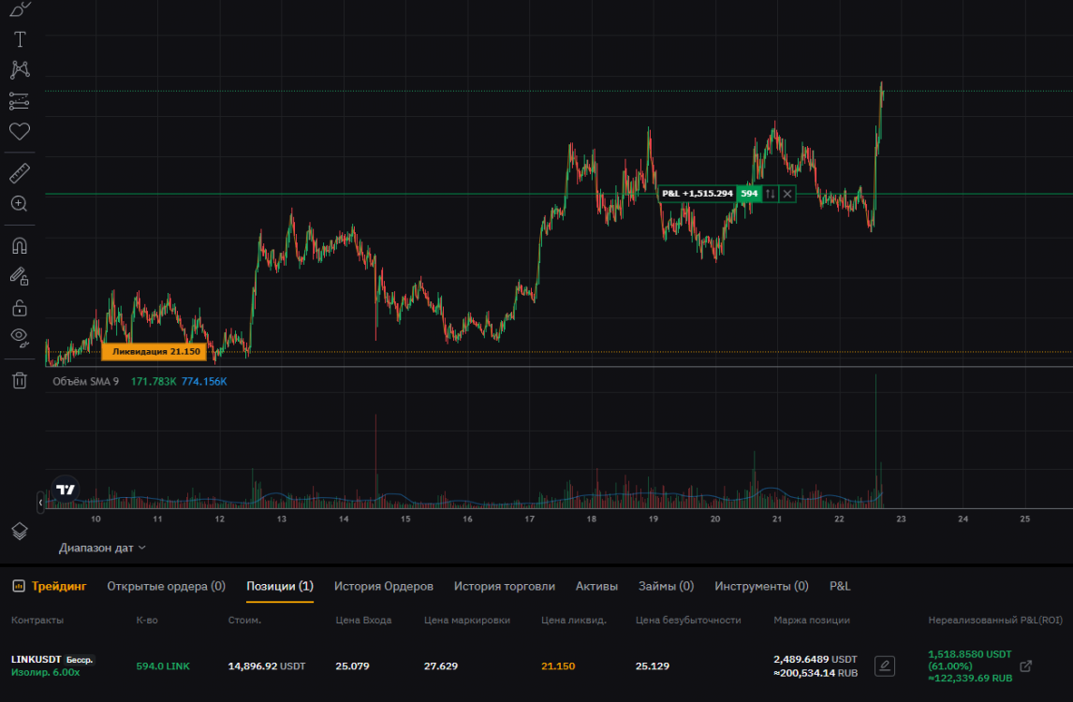Viewport: 1073px width, 702px height.
Task: Toggle lock all drawings padlock
Action: (x=20, y=307)
